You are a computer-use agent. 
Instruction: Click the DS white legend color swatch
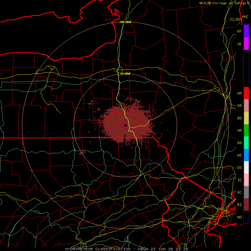pos(246,167)
